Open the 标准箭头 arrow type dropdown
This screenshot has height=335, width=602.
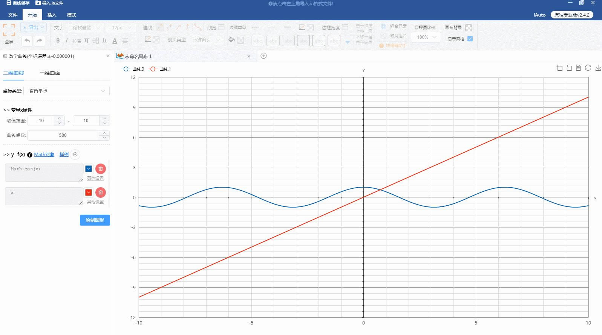(x=207, y=39)
